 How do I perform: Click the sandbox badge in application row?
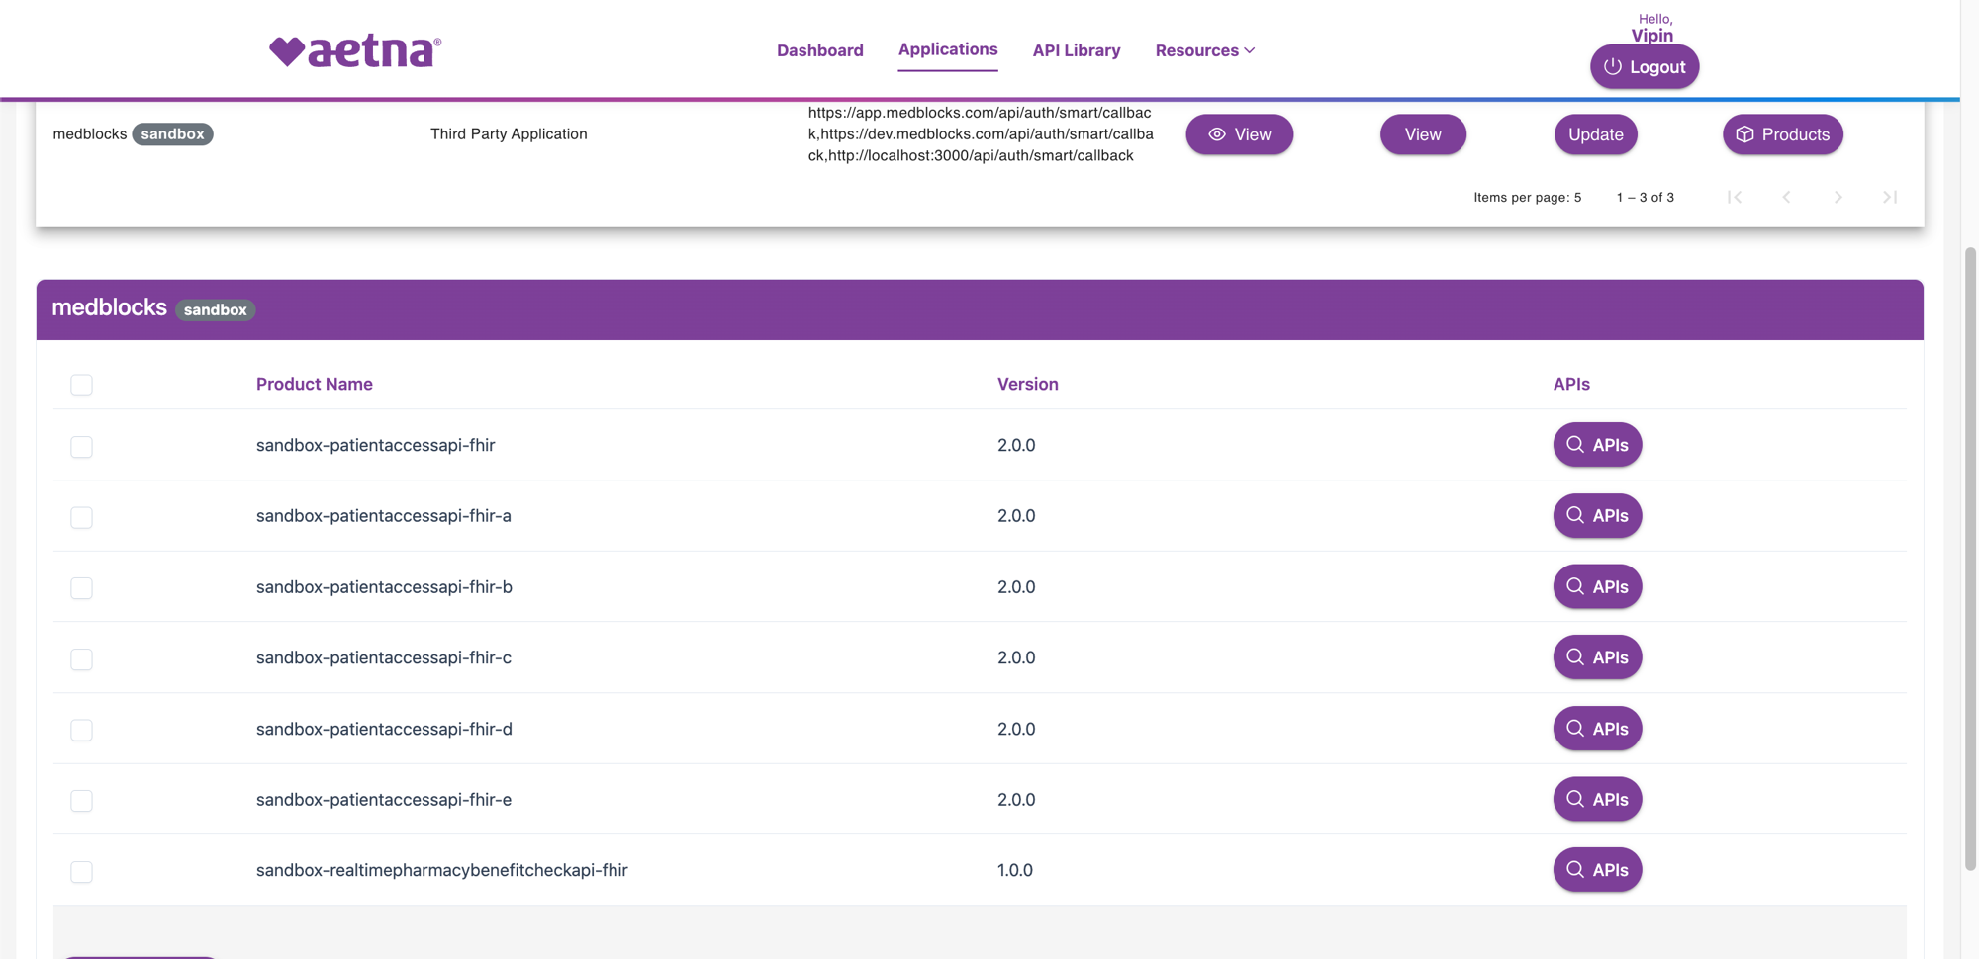click(172, 134)
